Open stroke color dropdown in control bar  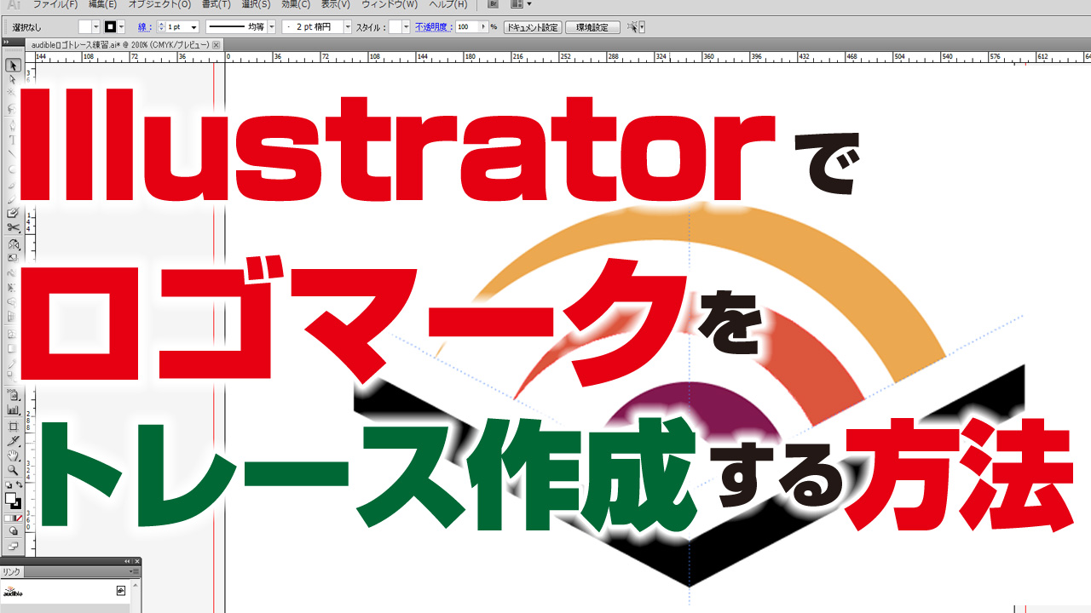[122, 27]
